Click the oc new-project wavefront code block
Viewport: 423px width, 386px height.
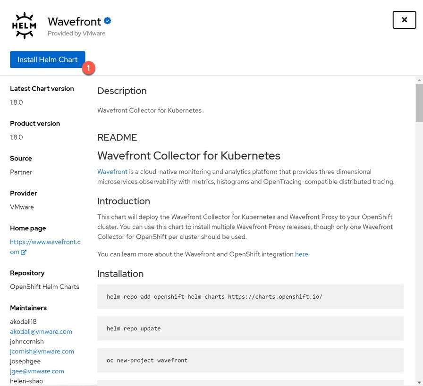(x=251, y=360)
